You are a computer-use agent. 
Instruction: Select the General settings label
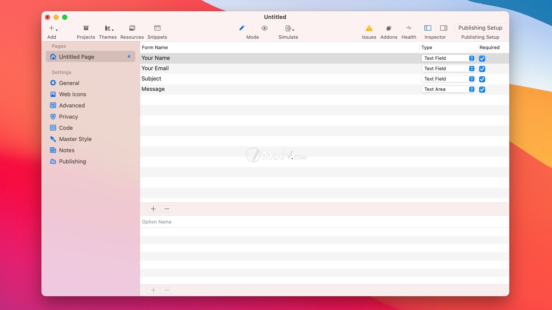coord(69,83)
